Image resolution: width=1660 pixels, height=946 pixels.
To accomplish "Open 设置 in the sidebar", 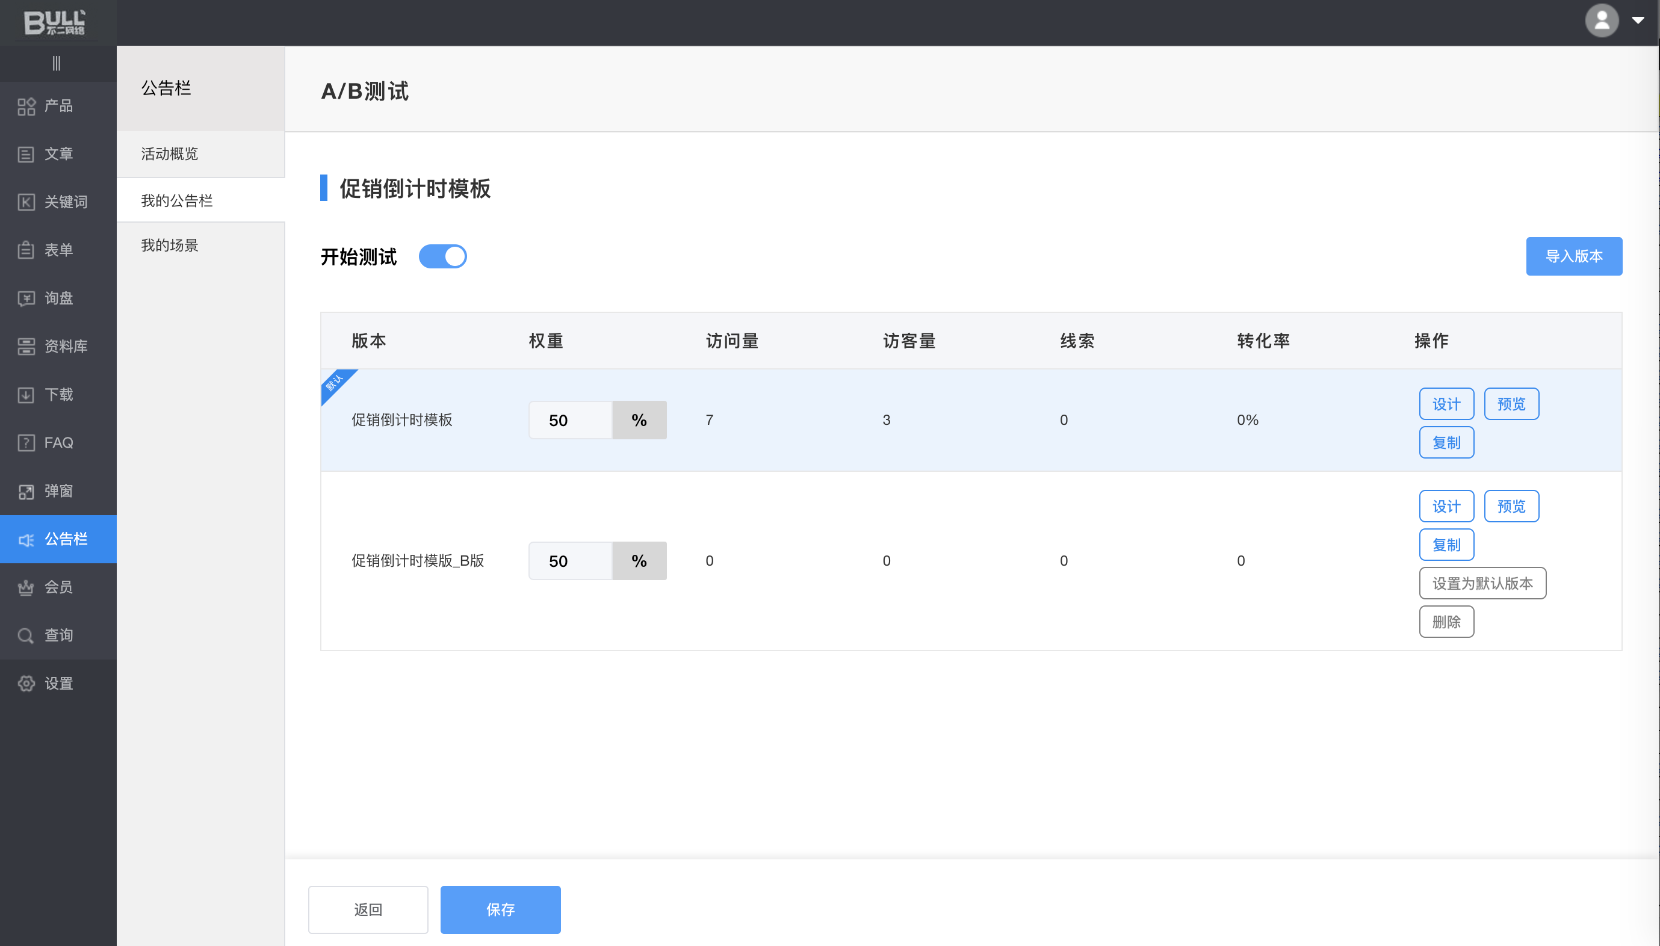I will (x=58, y=684).
